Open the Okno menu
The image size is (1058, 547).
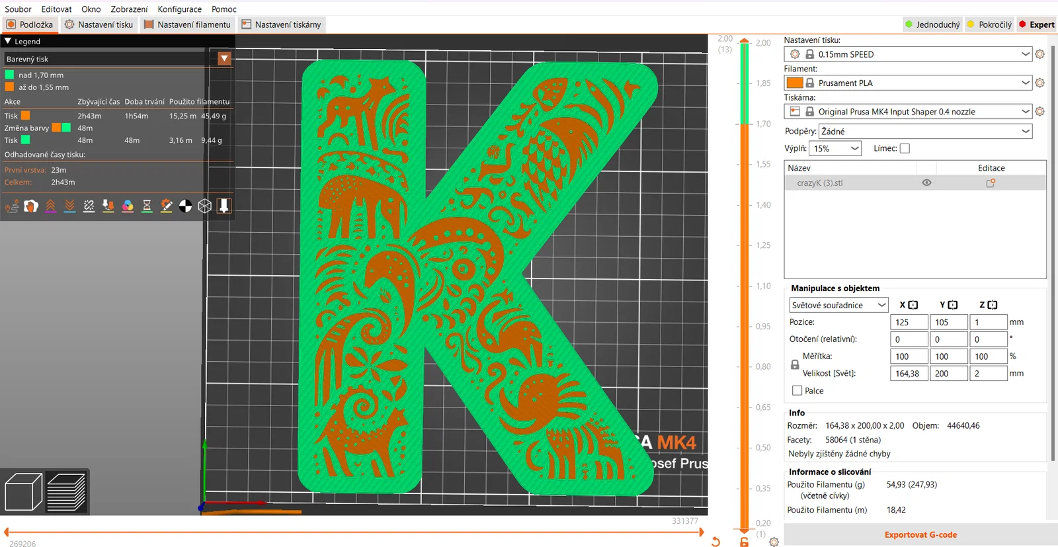coord(91,9)
